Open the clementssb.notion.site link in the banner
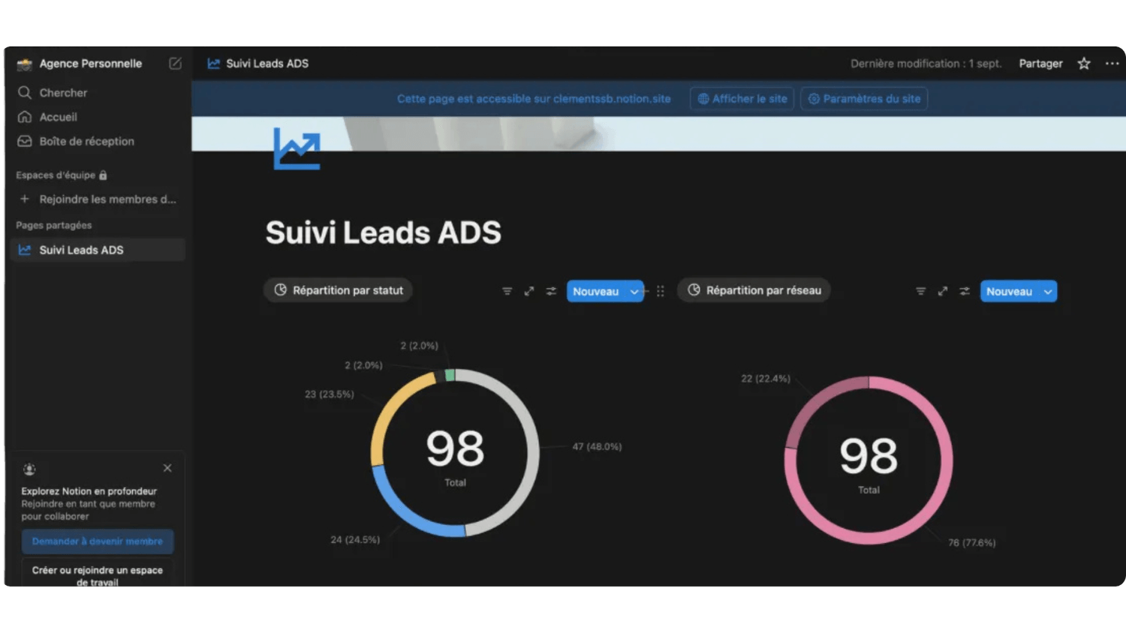1126x633 pixels. (612, 99)
